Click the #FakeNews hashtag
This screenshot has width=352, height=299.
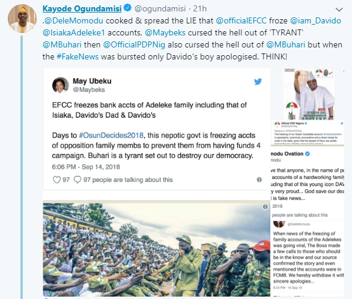(x=77, y=56)
